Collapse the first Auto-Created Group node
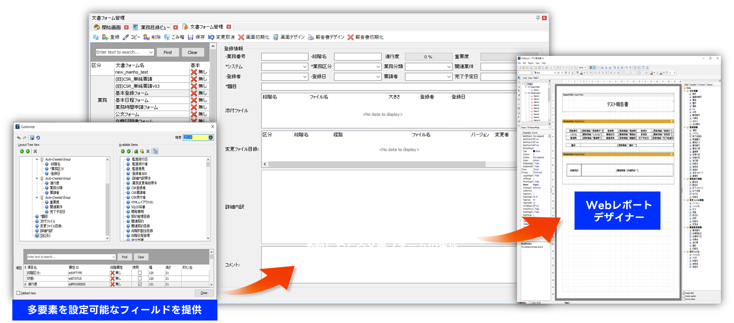 37,159
